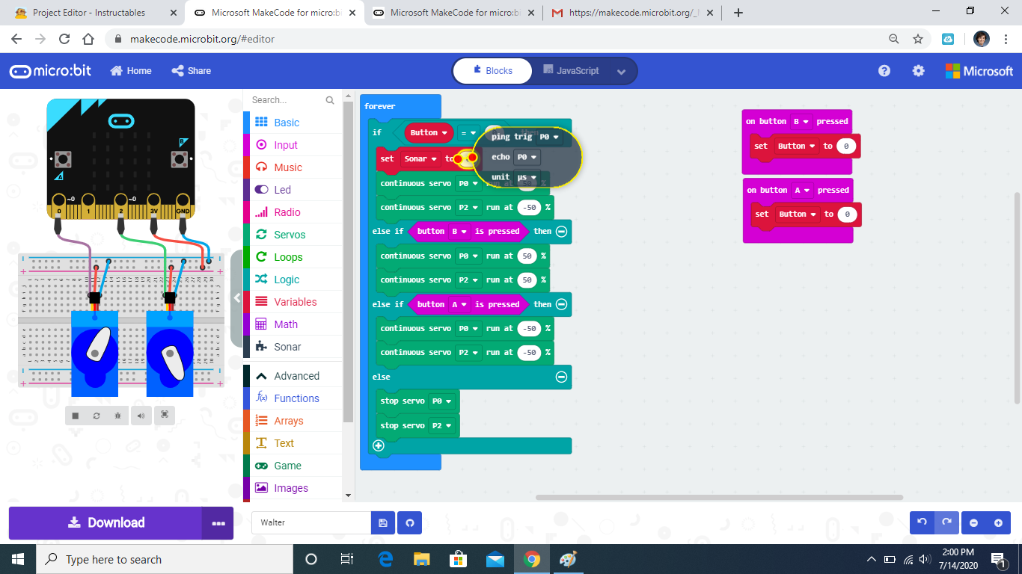This screenshot has width=1022, height=574.
Task: Open language dropdown next to JavaScript
Action: (621, 72)
